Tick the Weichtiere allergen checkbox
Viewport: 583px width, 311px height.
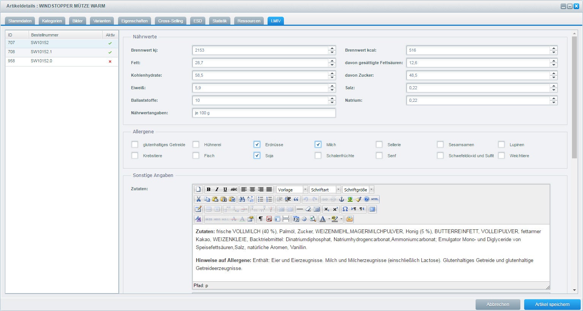[x=501, y=155]
